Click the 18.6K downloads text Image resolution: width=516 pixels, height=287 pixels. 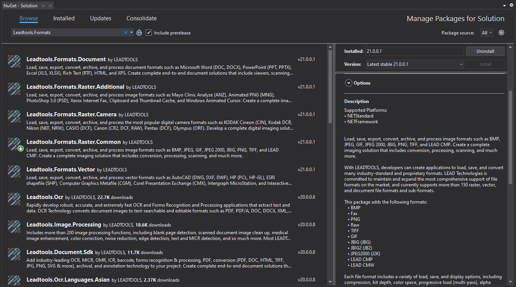tap(153, 225)
